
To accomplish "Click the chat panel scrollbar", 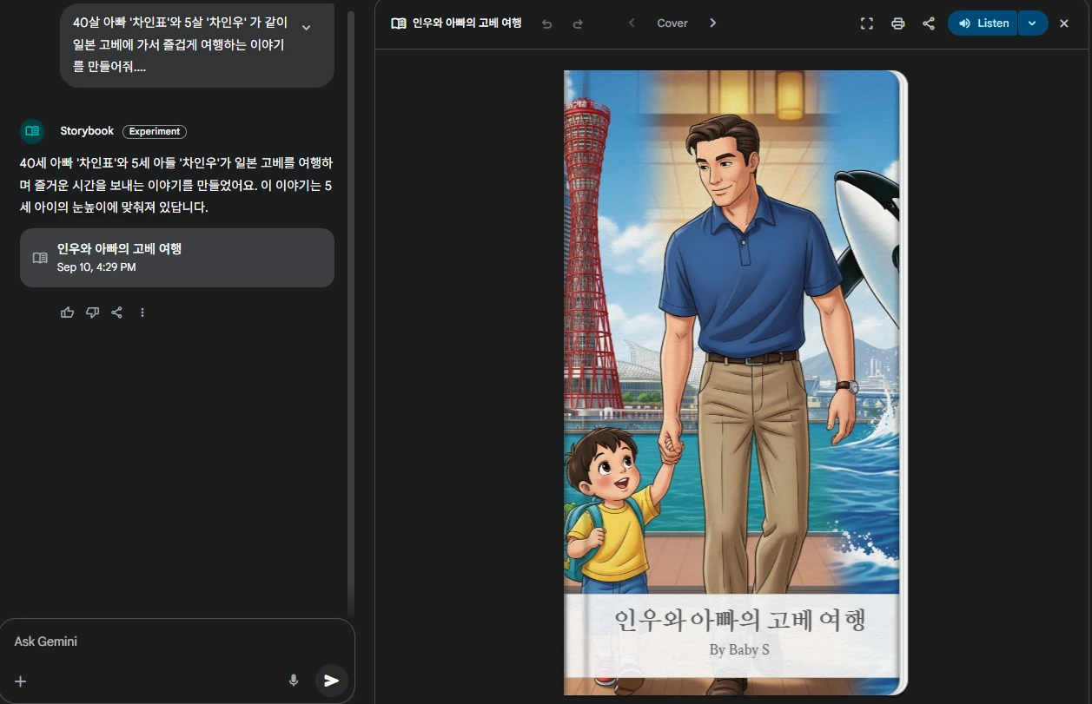I will [x=350, y=313].
